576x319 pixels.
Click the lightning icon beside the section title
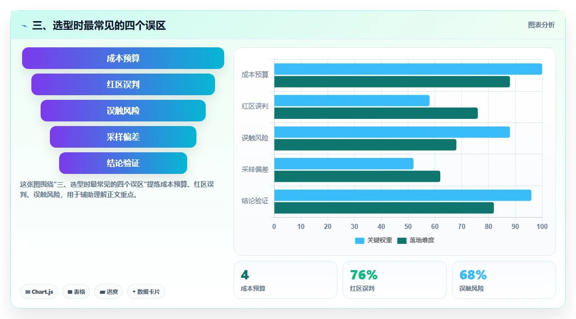(x=25, y=26)
